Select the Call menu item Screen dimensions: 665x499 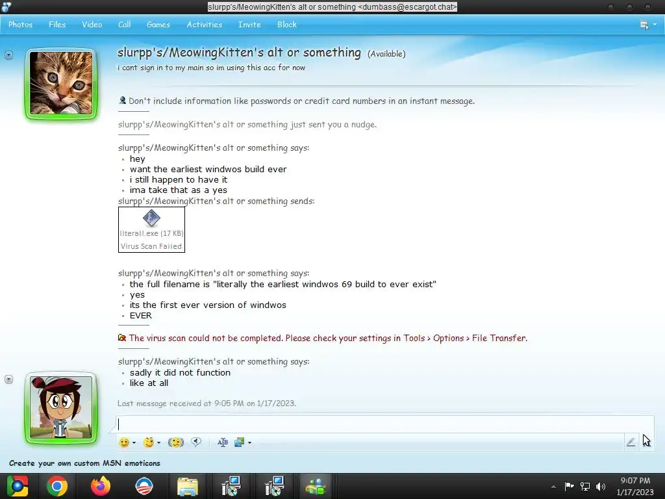(124, 25)
